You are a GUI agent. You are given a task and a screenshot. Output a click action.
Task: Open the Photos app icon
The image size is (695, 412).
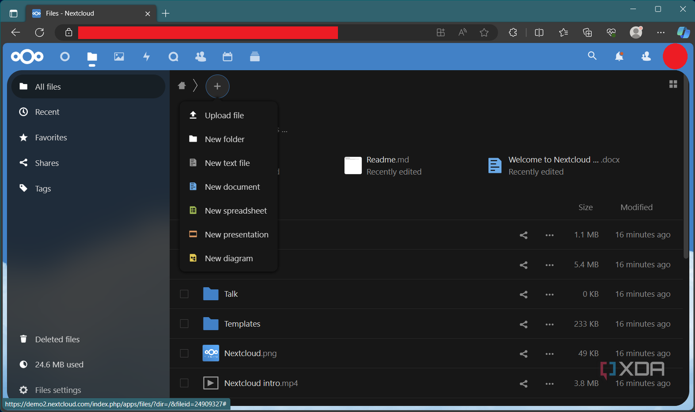[x=119, y=57]
